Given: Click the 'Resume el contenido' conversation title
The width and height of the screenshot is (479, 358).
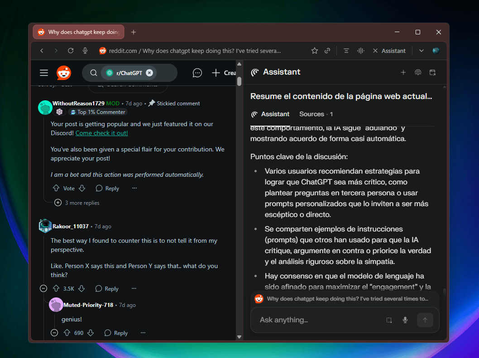Looking at the screenshot, I should point(341,96).
